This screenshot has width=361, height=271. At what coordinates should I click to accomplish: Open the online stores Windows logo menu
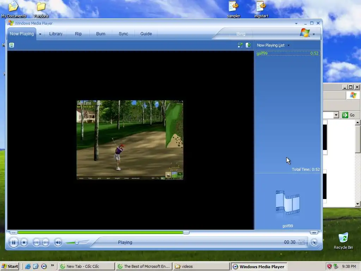coord(305,33)
